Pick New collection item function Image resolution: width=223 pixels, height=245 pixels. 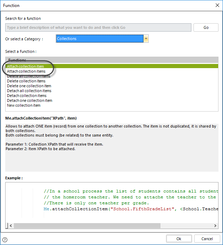click(x=24, y=105)
